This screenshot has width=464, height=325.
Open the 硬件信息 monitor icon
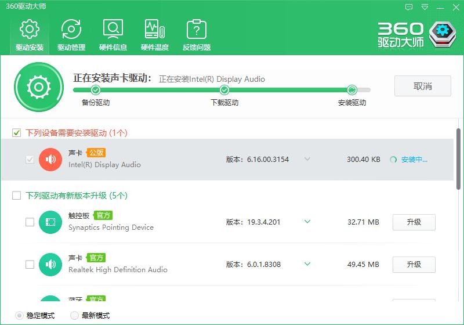pos(113,29)
